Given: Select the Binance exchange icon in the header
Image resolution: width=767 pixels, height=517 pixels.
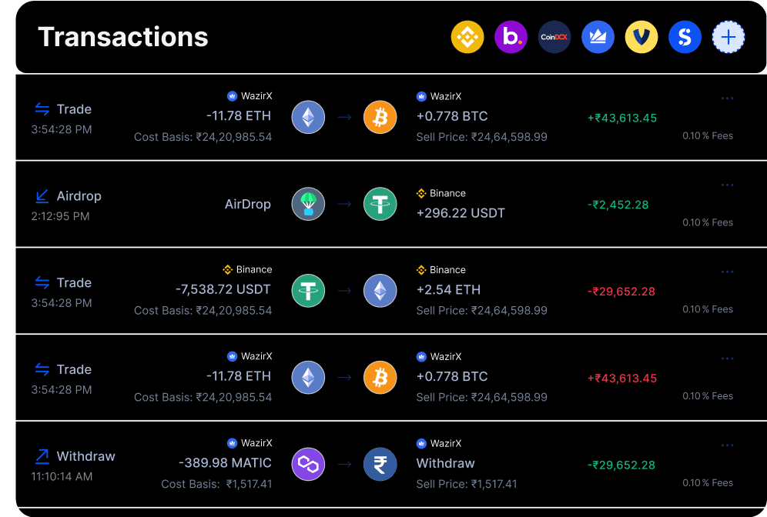Looking at the screenshot, I should point(466,36).
